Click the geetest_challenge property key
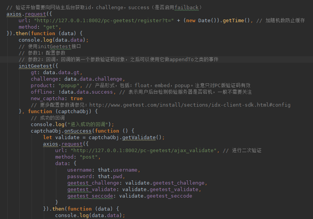313x219 pixels. click(x=93, y=183)
